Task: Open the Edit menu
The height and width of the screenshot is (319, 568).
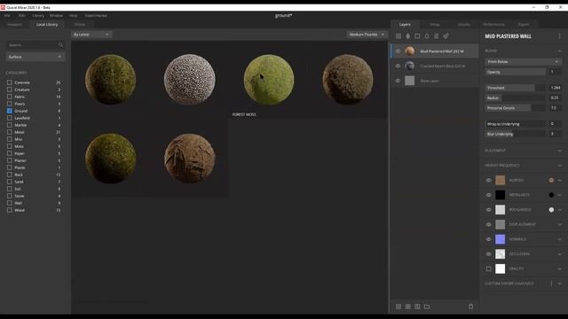Action: click(x=21, y=16)
